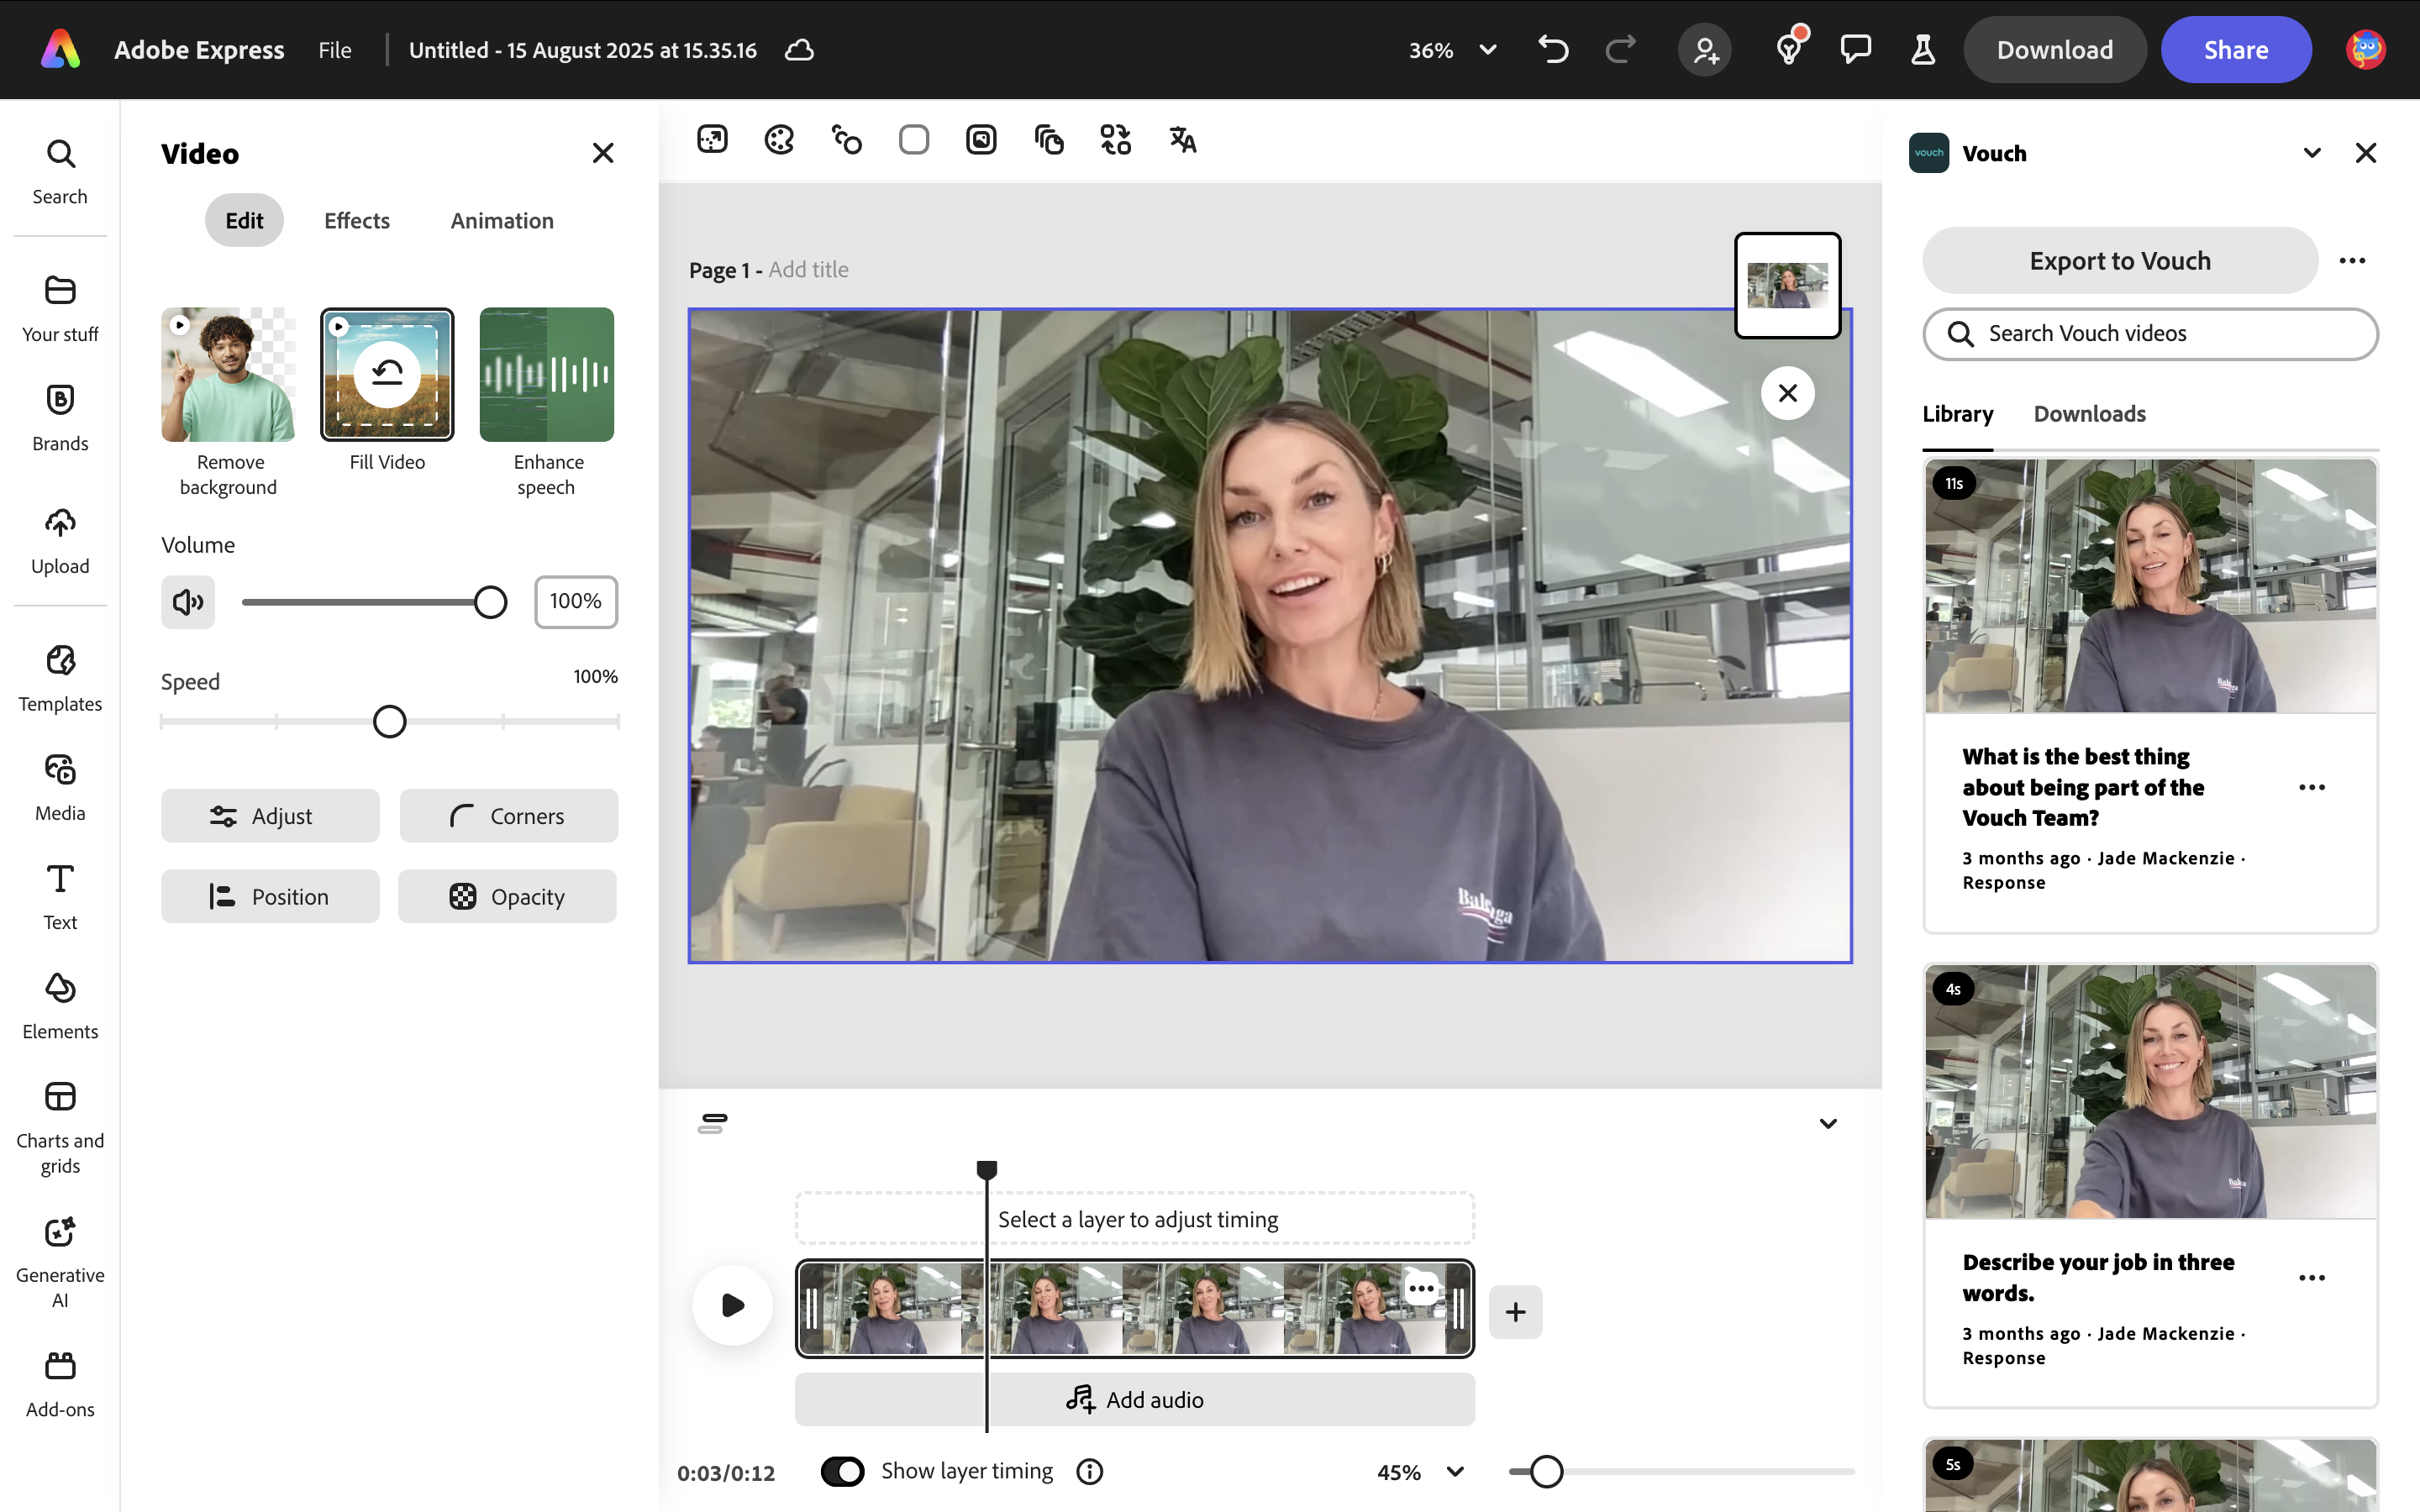Screen dimensions: 2420x1512
Task: Add a new scene with the plus button
Action: [x=1515, y=1311]
